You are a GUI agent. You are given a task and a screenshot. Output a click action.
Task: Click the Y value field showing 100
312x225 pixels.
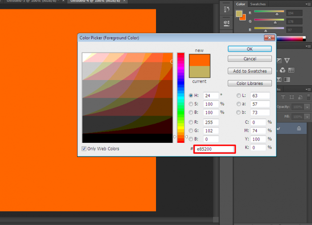258,139
